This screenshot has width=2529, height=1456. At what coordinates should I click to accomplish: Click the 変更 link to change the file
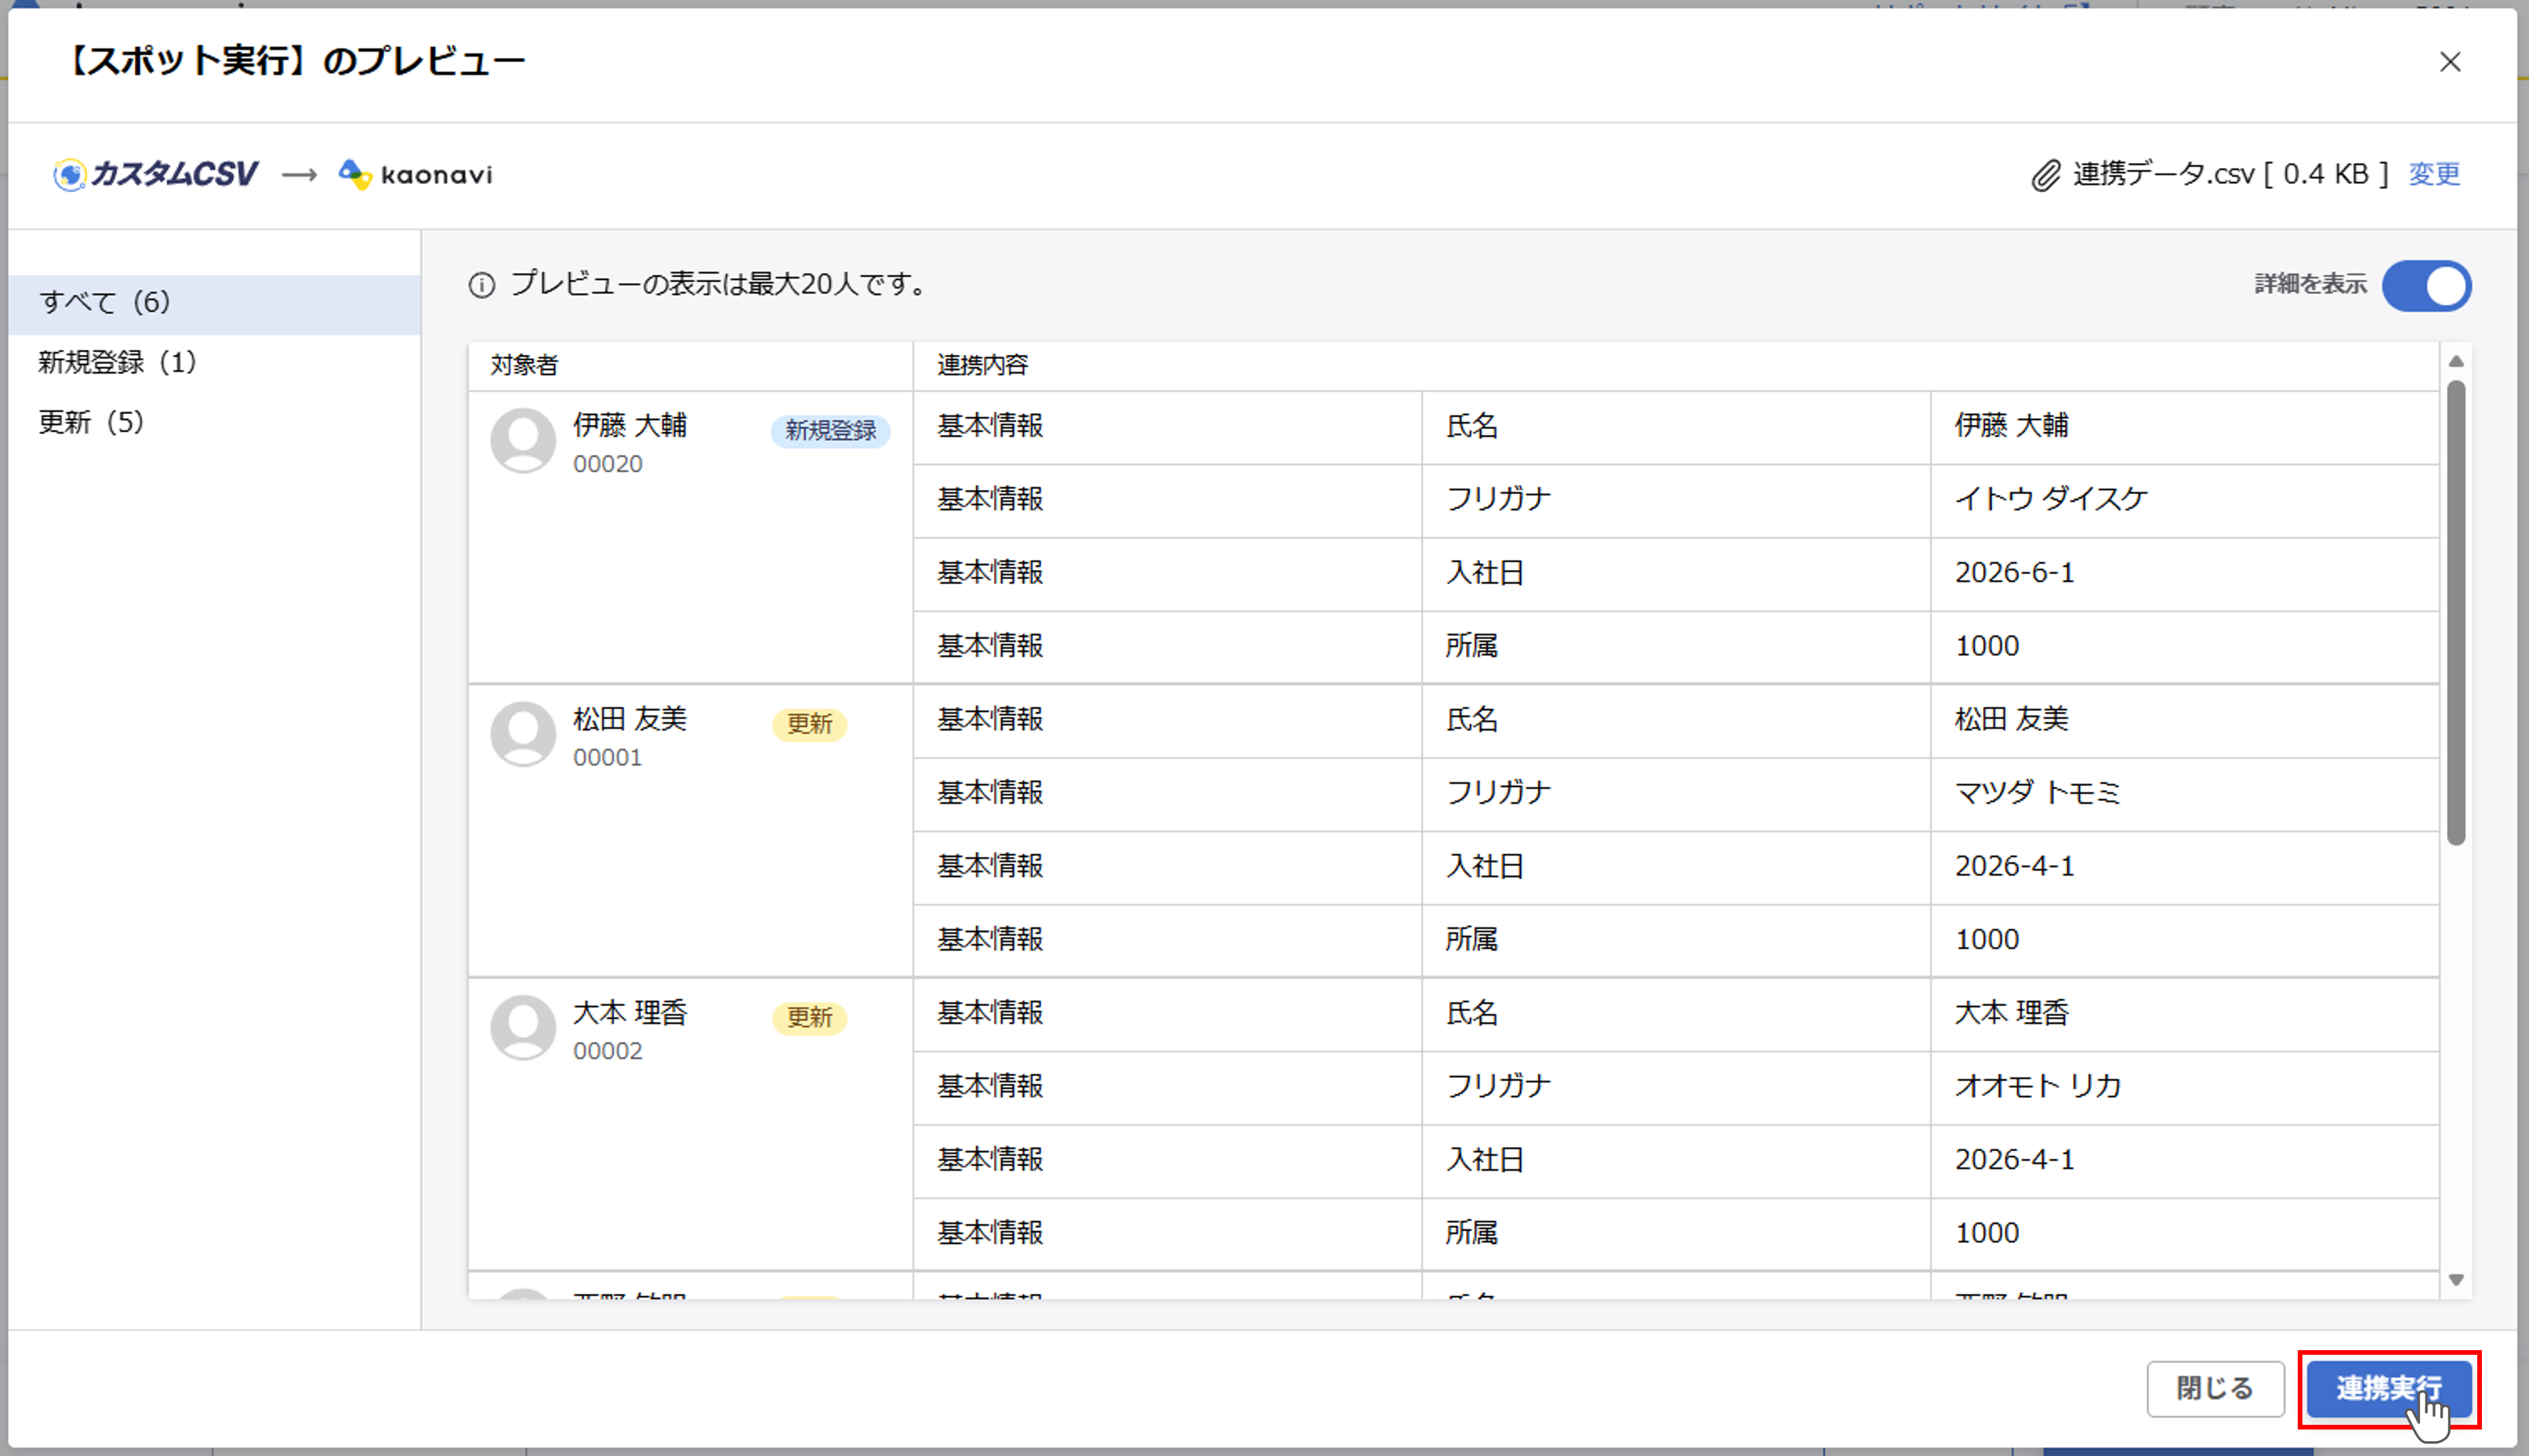point(2433,174)
